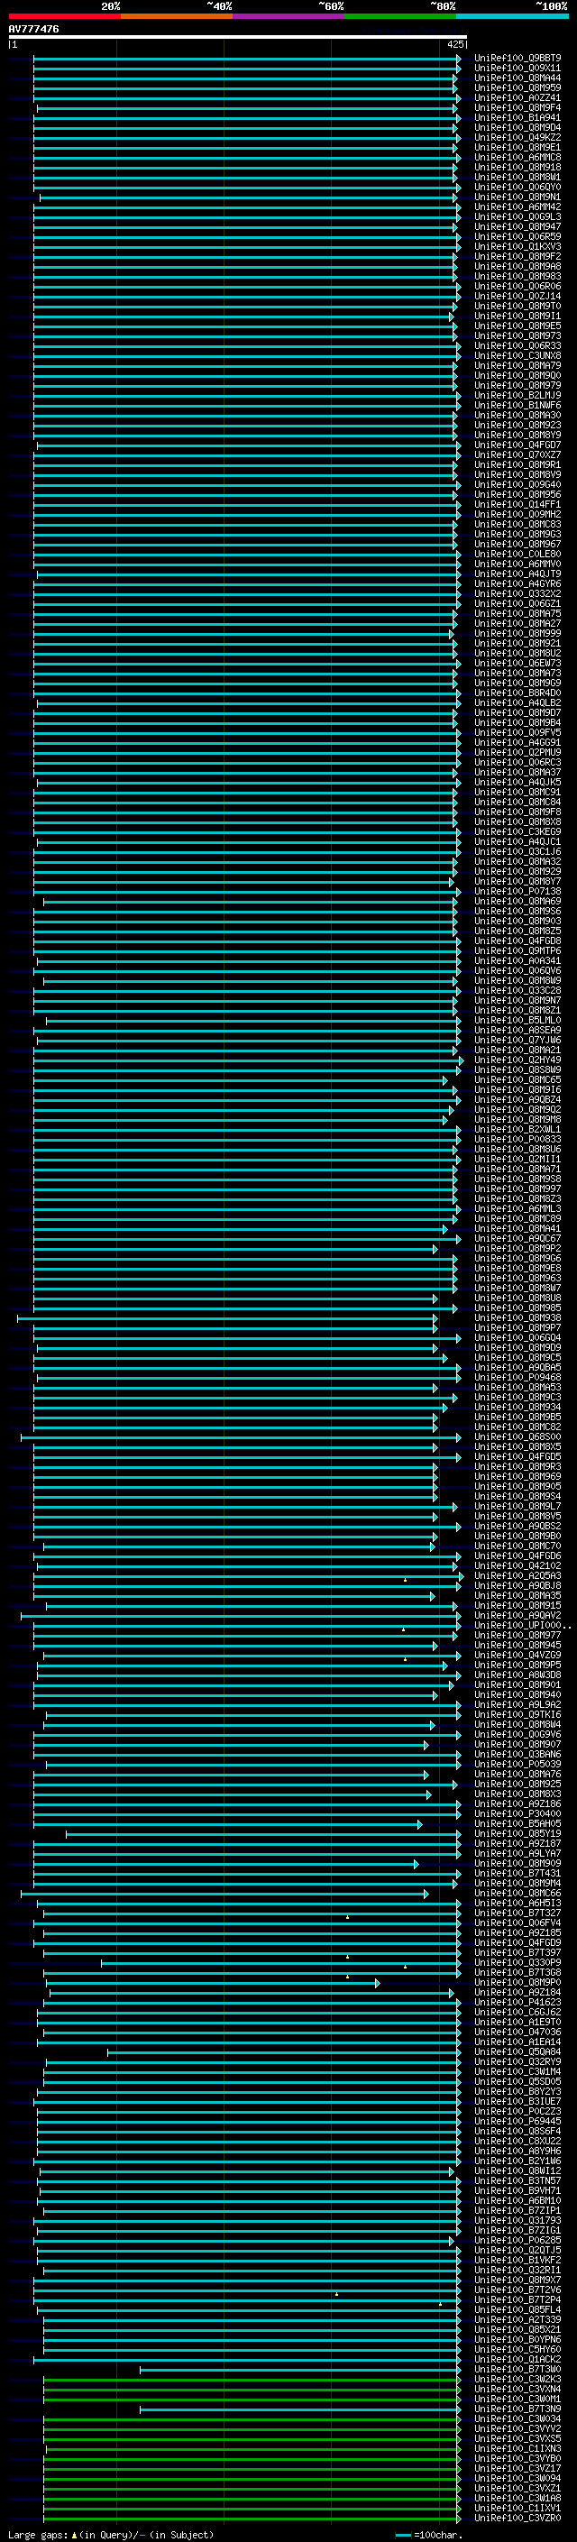Click the green ~80% identity legend segment
577x2542 pixels.
(400, 16)
